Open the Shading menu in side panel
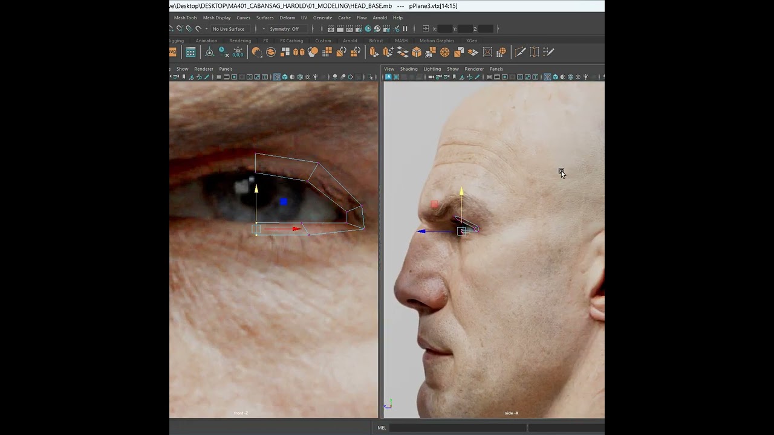 point(409,69)
